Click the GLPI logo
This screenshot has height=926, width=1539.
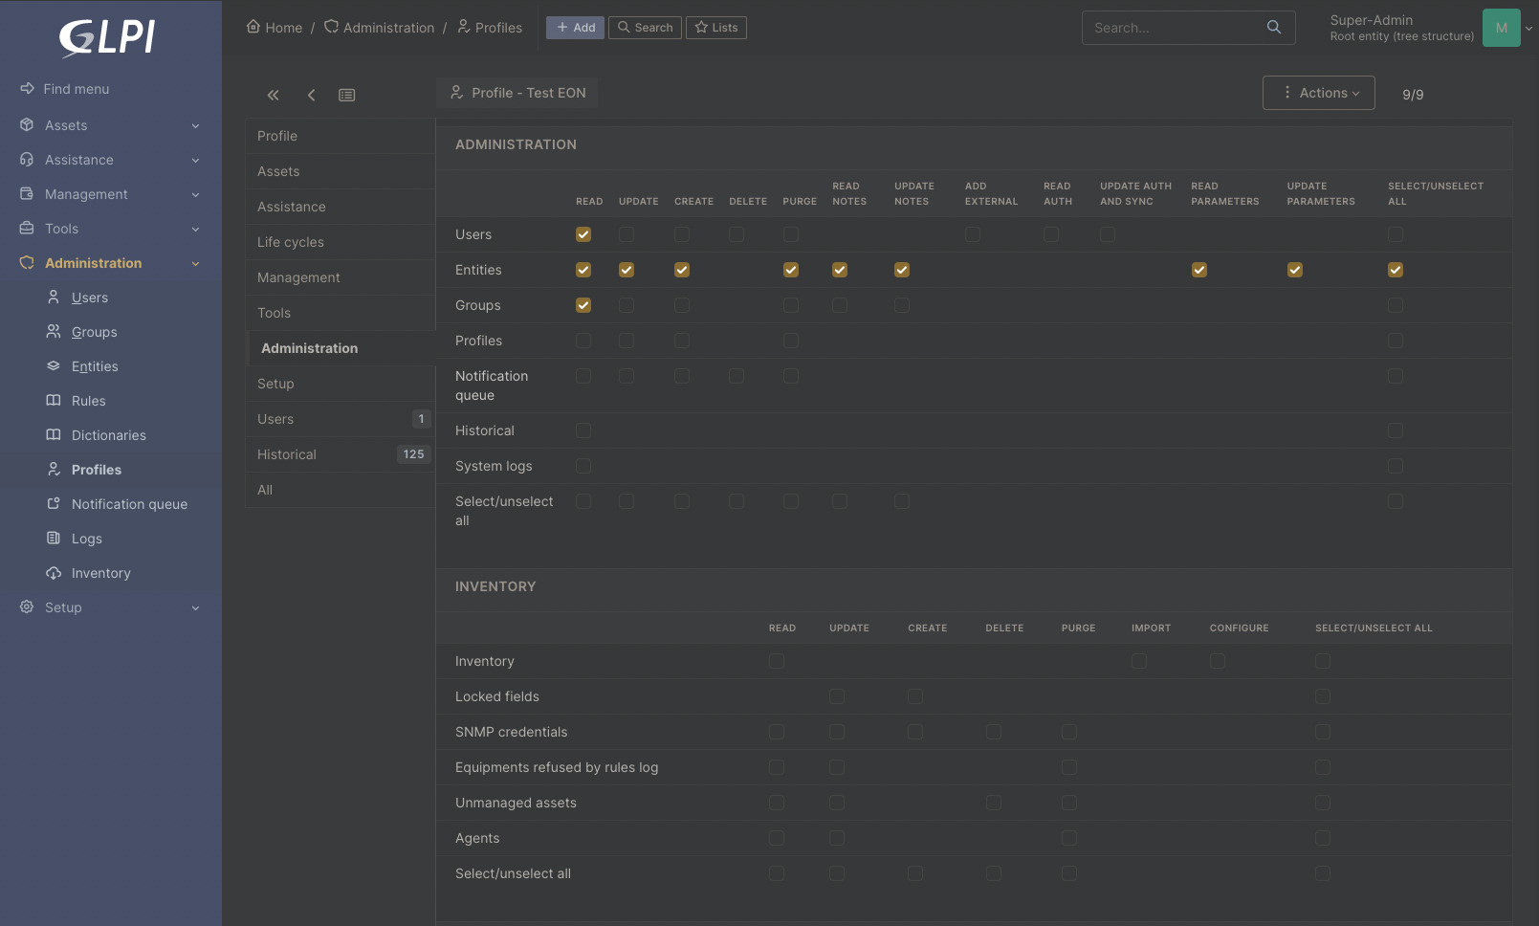coord(107,37)
